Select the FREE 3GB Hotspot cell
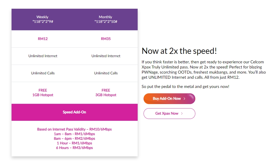This screenshot has width=273, height=161. click(x=106, y=93)
